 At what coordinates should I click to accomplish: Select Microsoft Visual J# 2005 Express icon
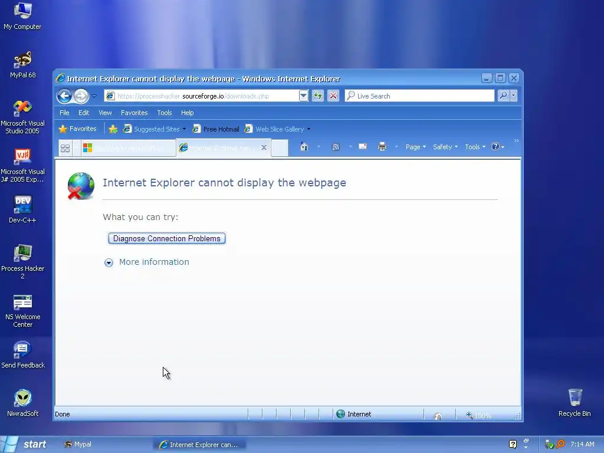click(23, 165)
